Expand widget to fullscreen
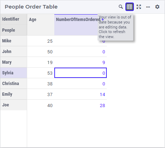The width and height of the screenshot is (165, 148). [139, 7]
